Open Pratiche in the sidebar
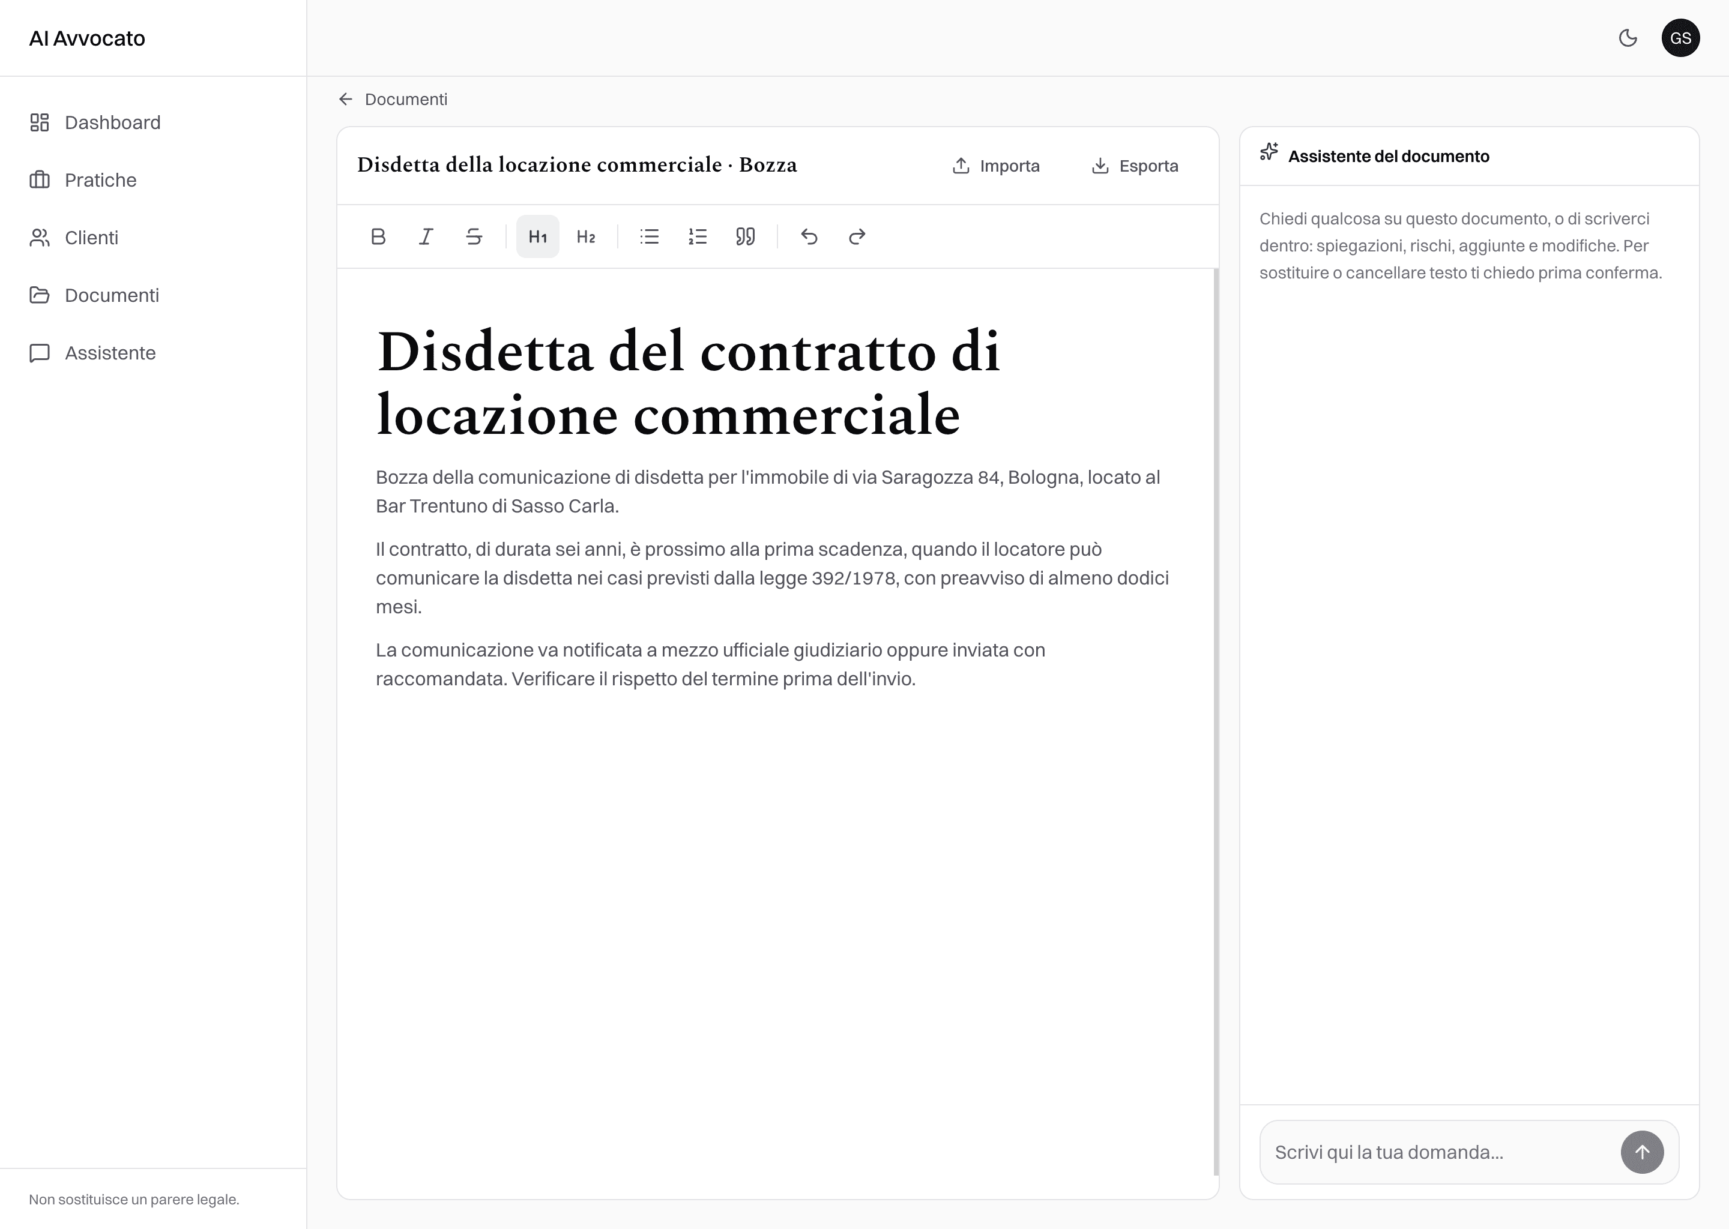Screen dimensions: 1729x1229 click(x=153, y=180)
